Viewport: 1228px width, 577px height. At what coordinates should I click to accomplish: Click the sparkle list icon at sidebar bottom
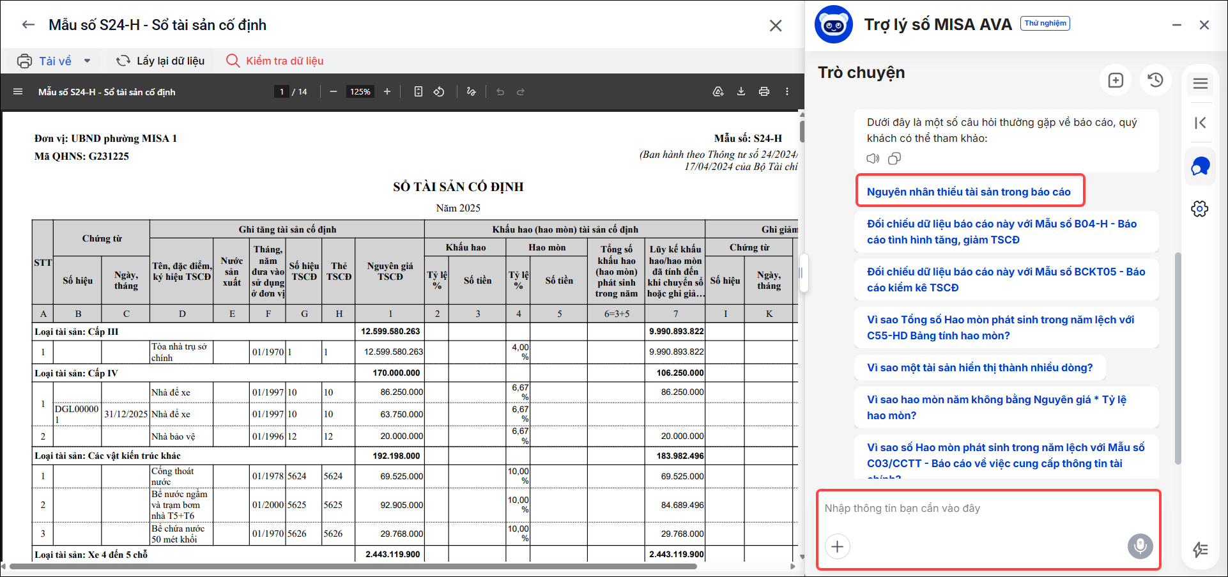(x=1201, y=550)
